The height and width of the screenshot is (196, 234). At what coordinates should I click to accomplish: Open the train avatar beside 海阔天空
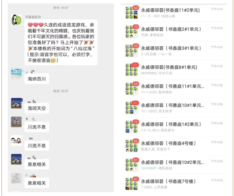[16, 103]
